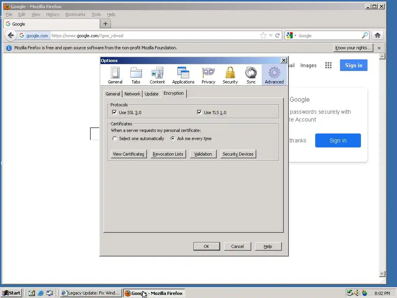The image size is (397, 298).
Task: Select the Google browser tab
Action: pyautogui.click(x=52, y=24)
